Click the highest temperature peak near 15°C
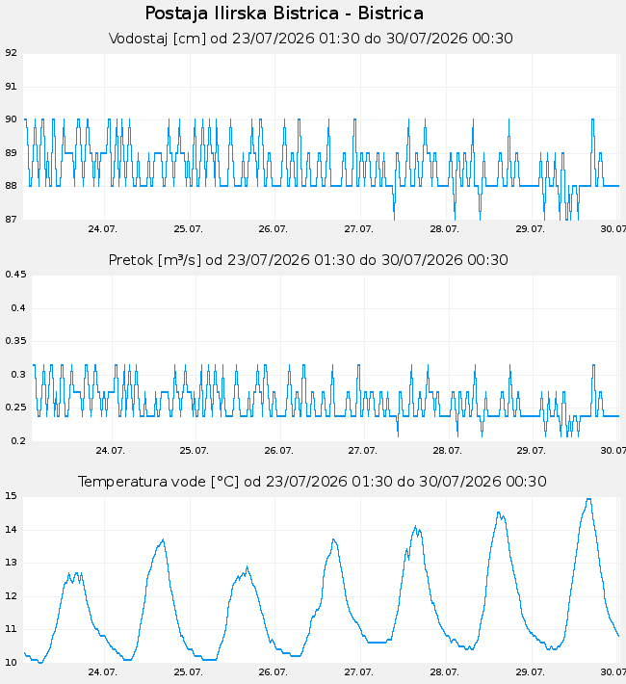The height and width of the screenshot is (684, 626). click(x=588, y=499)
